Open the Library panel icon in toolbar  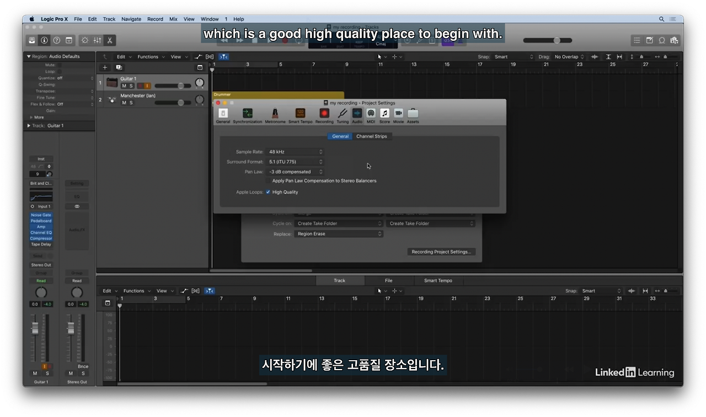pyautogui.click(x=32, y=40)
